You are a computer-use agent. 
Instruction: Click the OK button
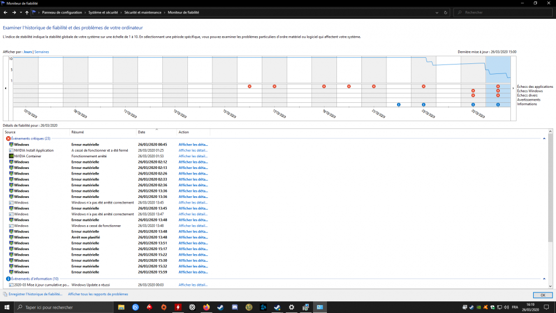tap(543, 295)
